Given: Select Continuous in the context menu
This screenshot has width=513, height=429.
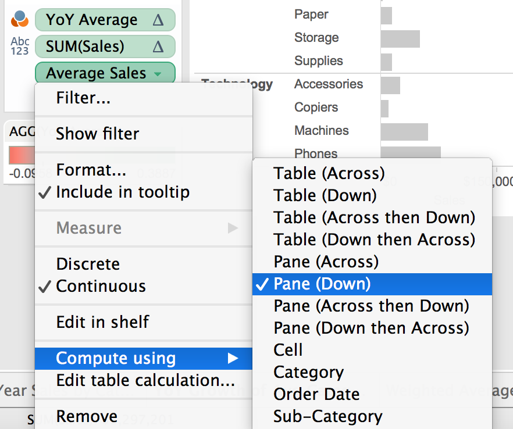Looking at the screenshot, I should (101, 286).
